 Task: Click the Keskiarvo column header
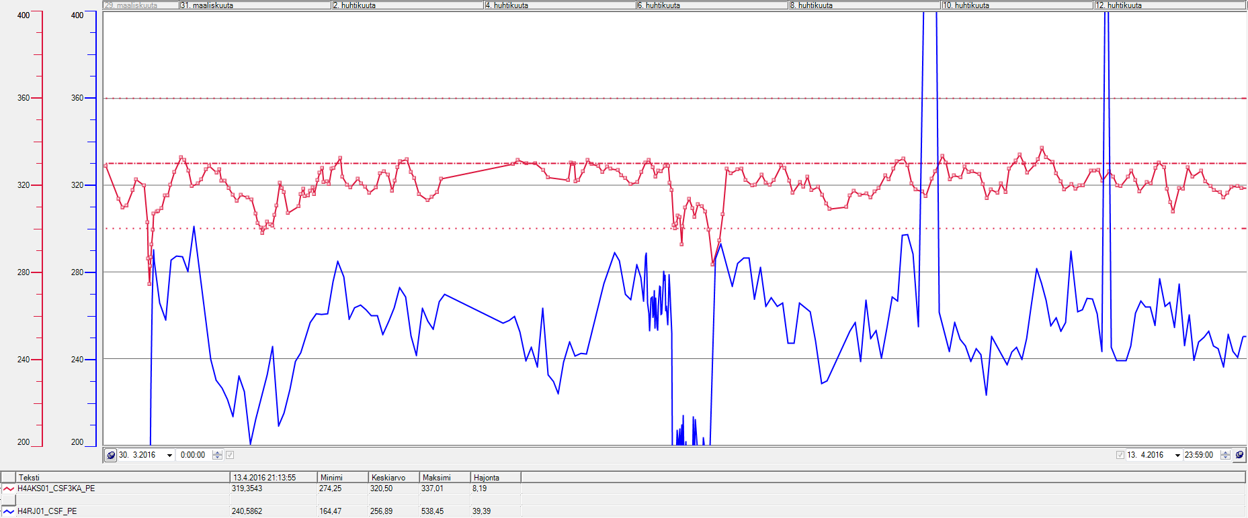394,477
